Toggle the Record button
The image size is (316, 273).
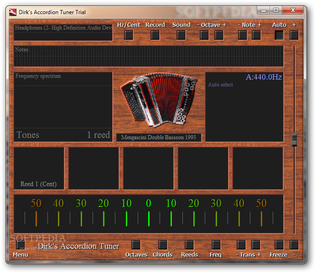coord(155,35)
